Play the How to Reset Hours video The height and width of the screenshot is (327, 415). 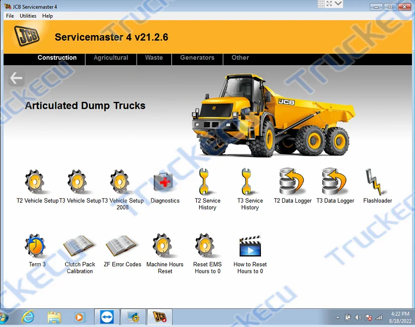249,247
